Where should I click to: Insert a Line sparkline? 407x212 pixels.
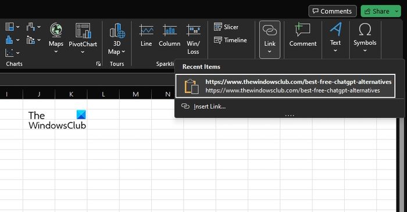click(146, 35)
